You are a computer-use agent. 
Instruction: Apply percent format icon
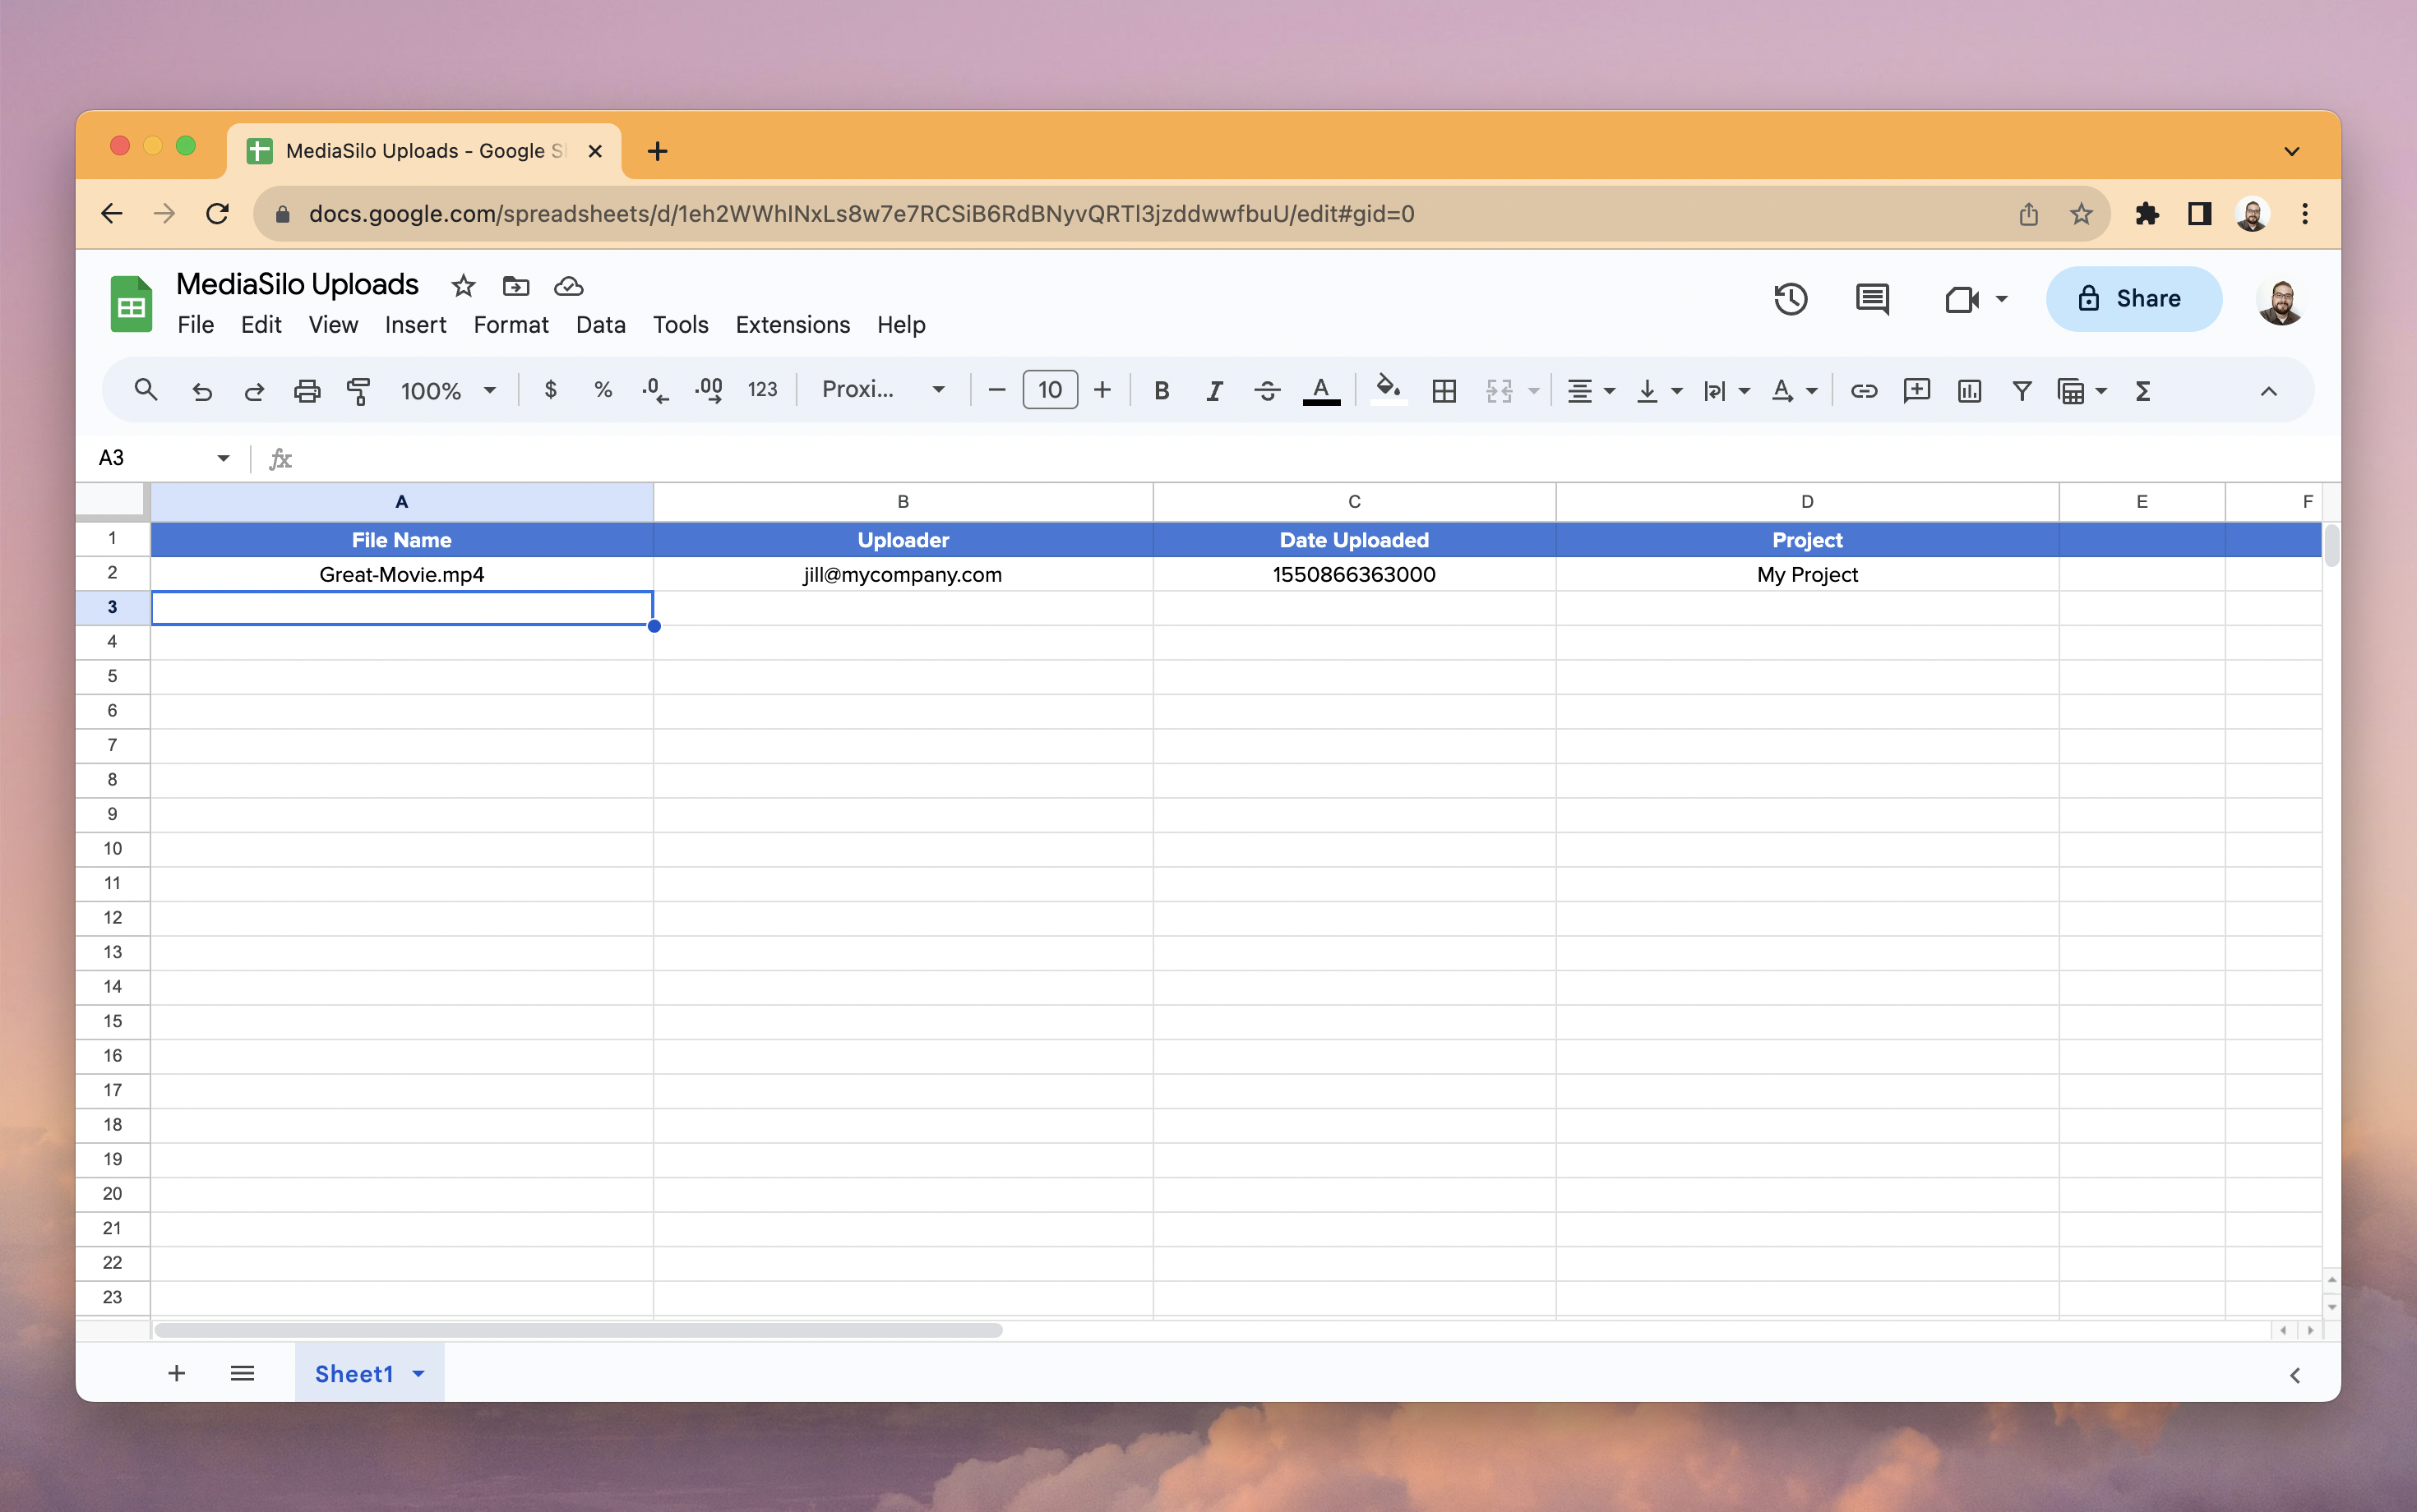tap(603, 390)
